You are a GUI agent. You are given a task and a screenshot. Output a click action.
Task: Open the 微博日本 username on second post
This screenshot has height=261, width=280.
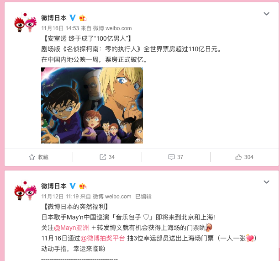click(x=54, y=186)
